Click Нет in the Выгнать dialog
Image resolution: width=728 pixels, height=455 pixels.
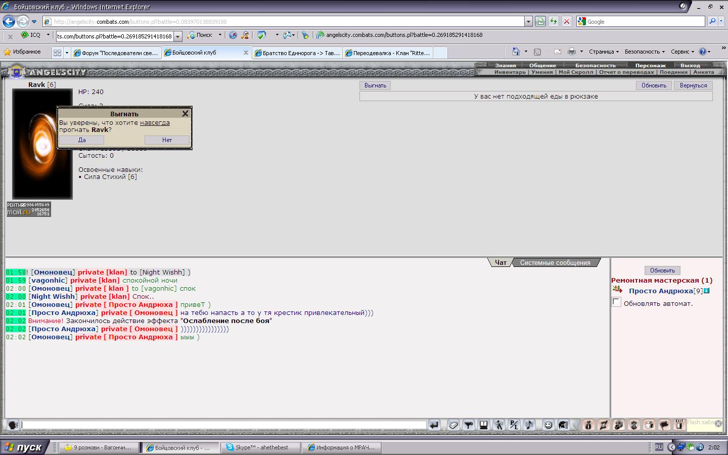(167, 140)
